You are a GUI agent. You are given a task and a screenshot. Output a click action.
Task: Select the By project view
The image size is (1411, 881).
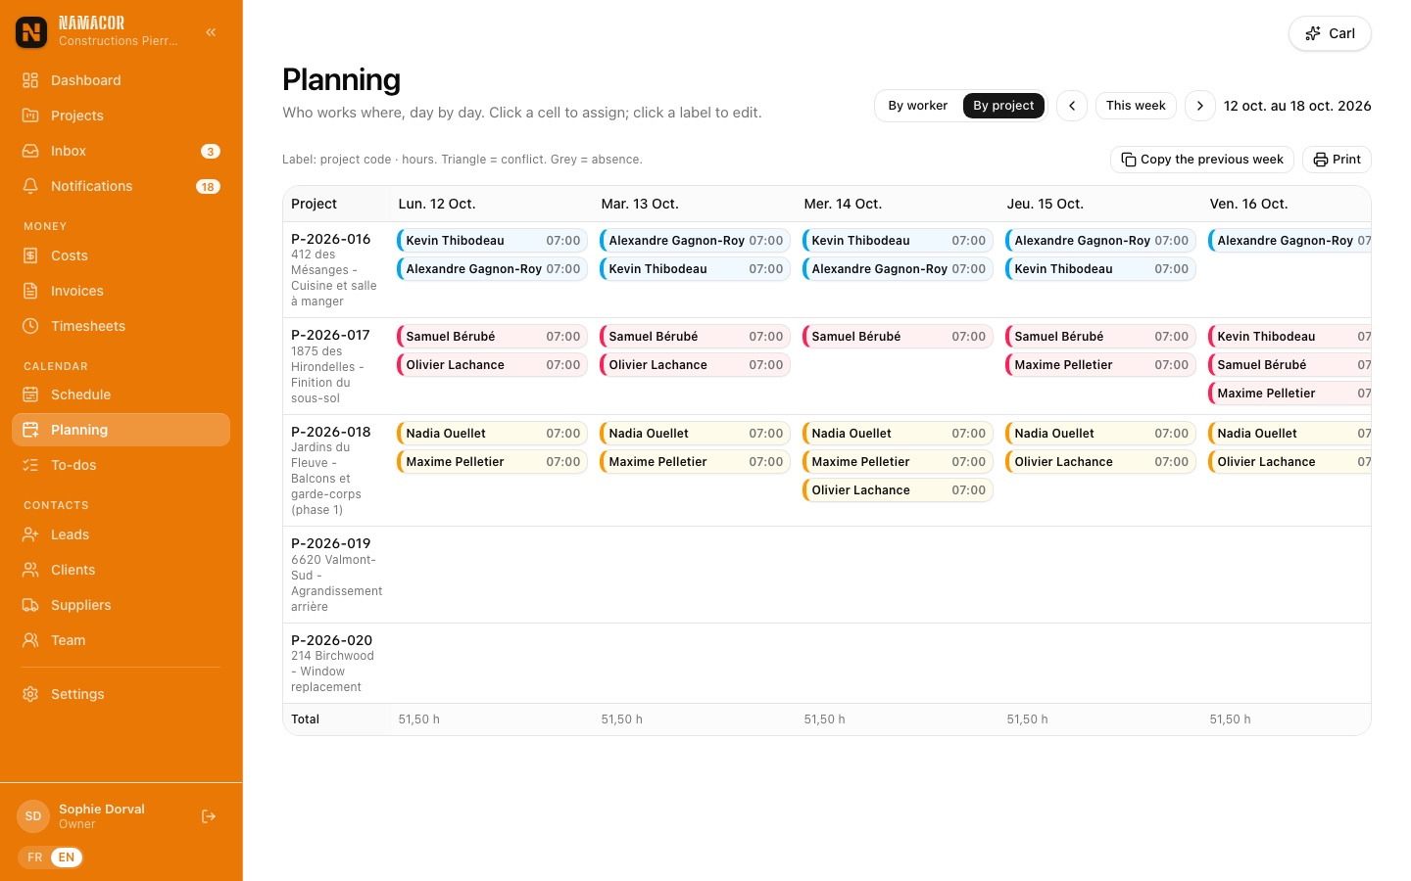point(1003,106)
